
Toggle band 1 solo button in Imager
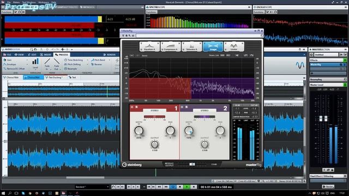click(x=136, y=107)
